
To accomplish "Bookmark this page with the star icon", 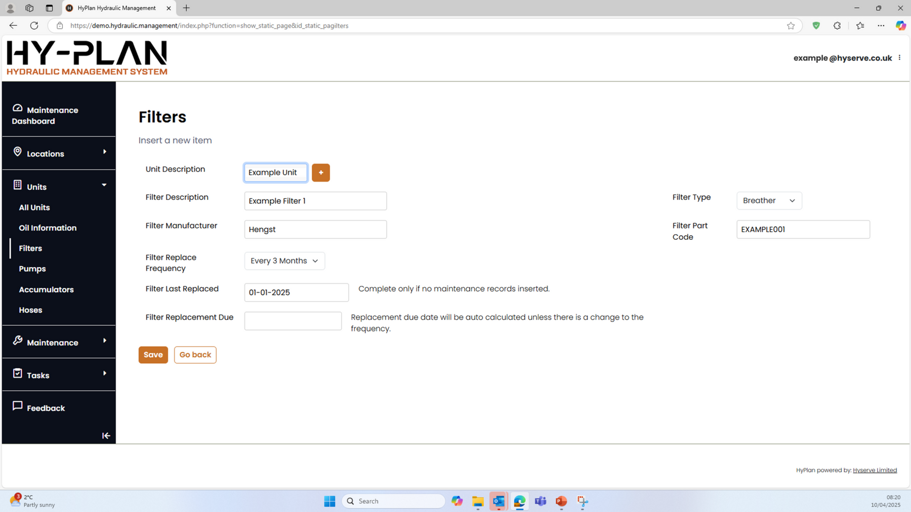I will tap(791, 26).
